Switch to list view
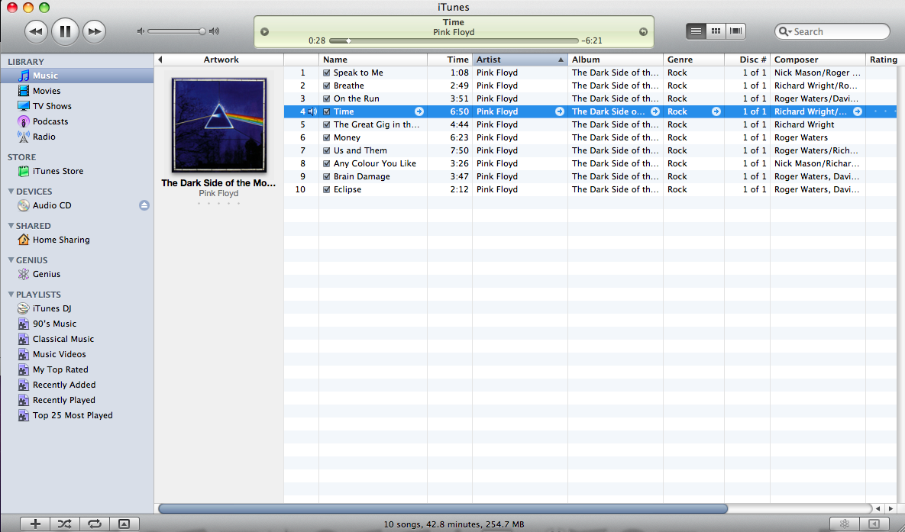This screenshot has height=532, width=905. 696,31
